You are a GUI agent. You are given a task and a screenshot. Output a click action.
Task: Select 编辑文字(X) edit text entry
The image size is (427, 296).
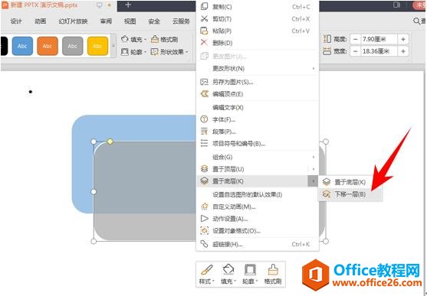[x=258, y=107]
